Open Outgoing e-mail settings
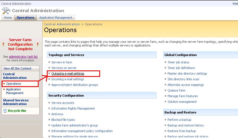Screen dimensions: 238x138 pos(68,74)
